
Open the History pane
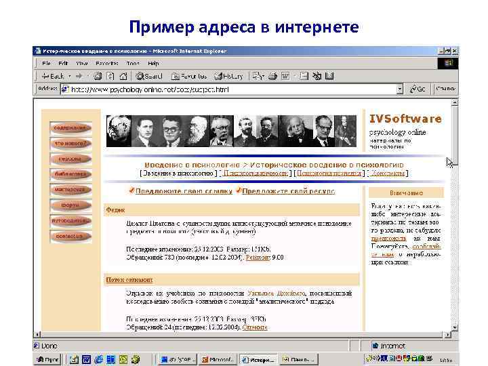(x=229, y=76)
